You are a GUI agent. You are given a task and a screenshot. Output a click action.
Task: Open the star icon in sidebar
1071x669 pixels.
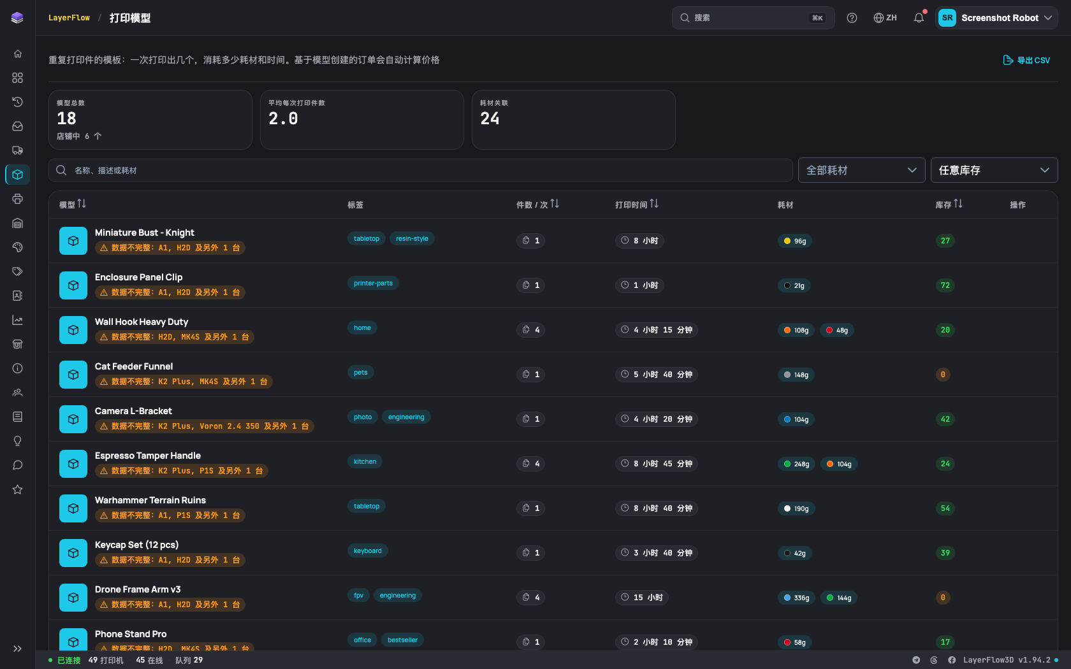(x=17, y=489)
